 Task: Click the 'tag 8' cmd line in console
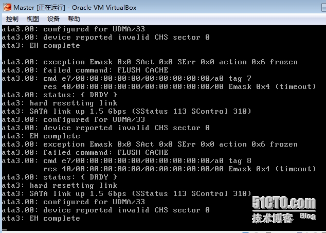coord(126,160)
